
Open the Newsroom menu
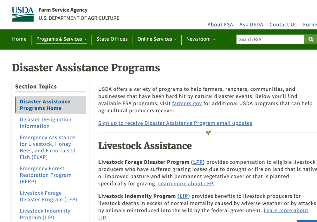pyautogui.click(x=201, y=39)
